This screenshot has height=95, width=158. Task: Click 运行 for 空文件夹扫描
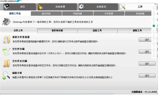point(147,64)
